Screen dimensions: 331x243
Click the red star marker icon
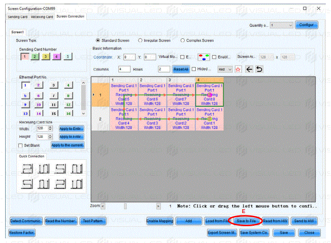pos(238,69)
